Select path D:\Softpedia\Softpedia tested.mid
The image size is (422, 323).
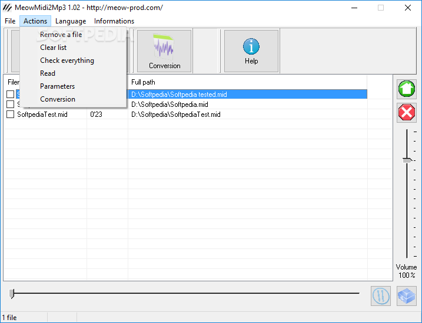(179, 94)
